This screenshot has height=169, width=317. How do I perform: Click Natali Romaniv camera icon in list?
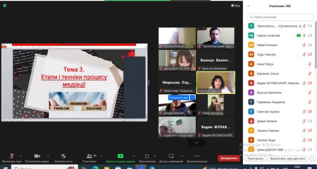coord(310,45)
